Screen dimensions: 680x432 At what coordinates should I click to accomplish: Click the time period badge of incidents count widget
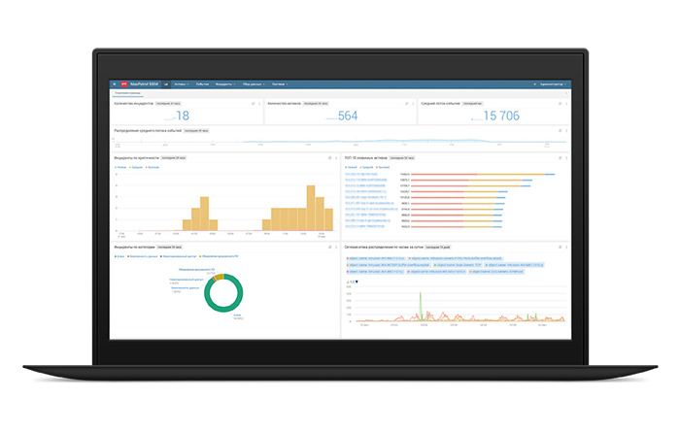click(168, 104)
